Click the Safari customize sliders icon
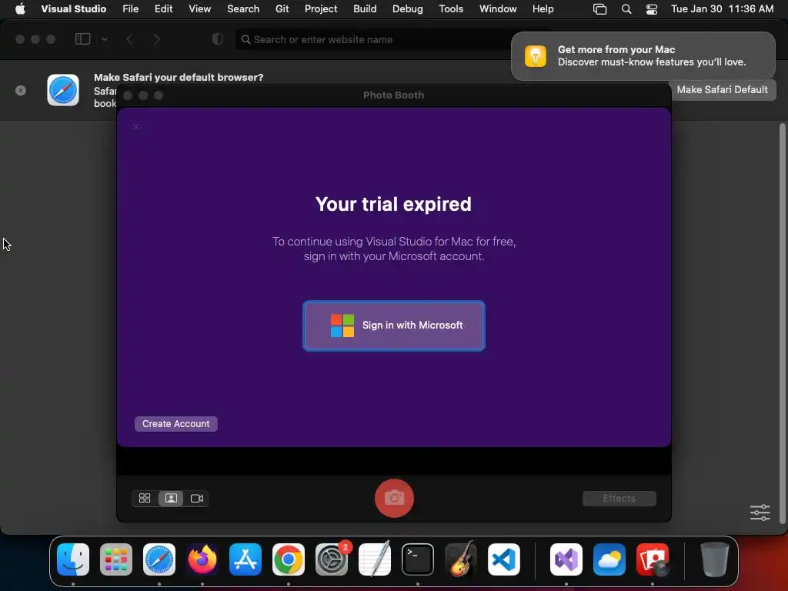This screenshot has width=788, height=591. (x=760, y=513)
